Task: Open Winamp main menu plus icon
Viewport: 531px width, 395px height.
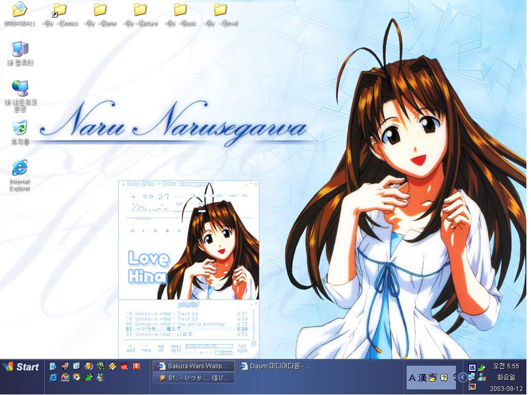Action: 123,184
